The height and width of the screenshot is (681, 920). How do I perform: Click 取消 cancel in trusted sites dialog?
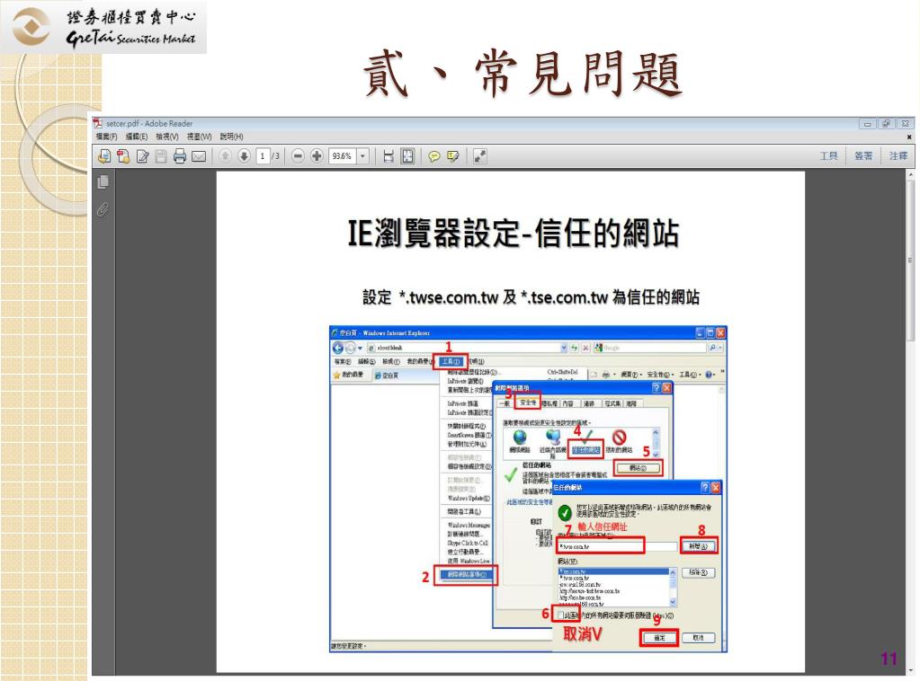click(x=698, y=638)
